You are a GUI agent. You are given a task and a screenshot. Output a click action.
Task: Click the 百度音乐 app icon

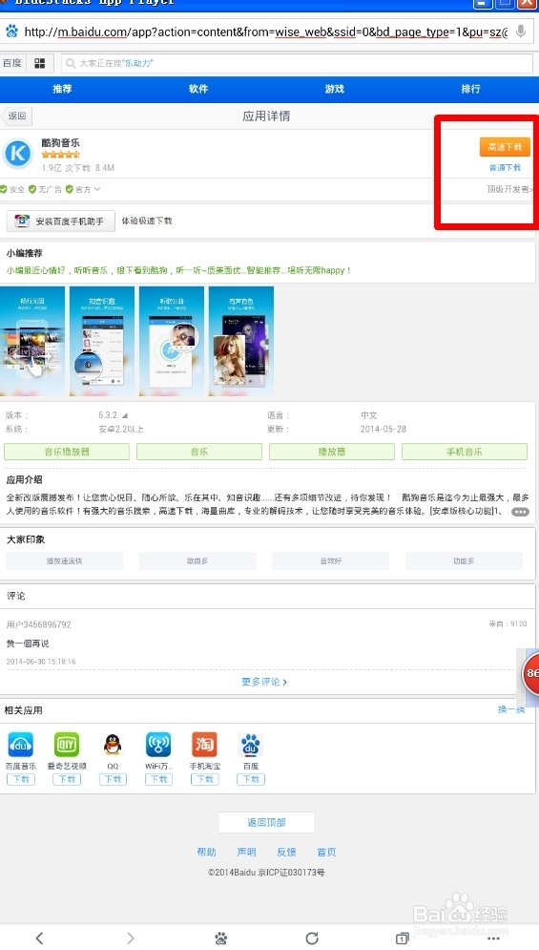point(21,745)
